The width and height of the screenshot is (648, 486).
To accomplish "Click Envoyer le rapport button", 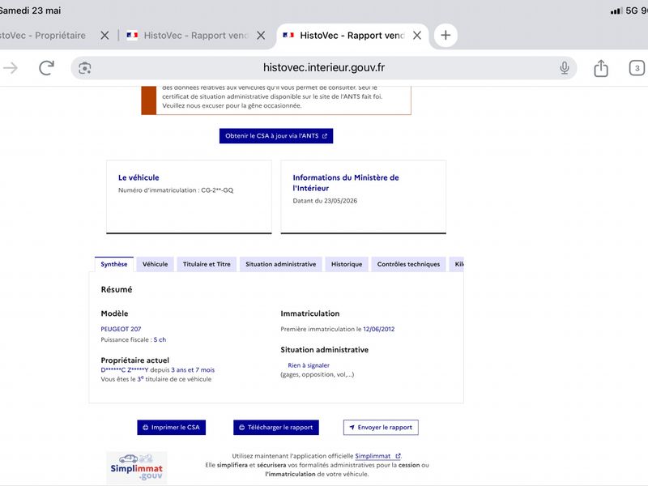I will tap(381, 428).
